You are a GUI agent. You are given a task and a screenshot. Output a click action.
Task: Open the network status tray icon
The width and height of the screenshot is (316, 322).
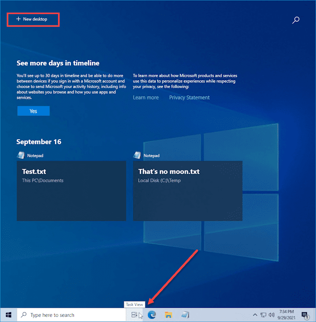(263, 315)
